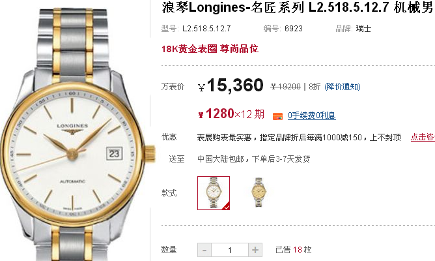The width and height of the screenshot is (435, 261).
Task: Open the 0手续费0利息 installment link
Action: coord(311,115)
